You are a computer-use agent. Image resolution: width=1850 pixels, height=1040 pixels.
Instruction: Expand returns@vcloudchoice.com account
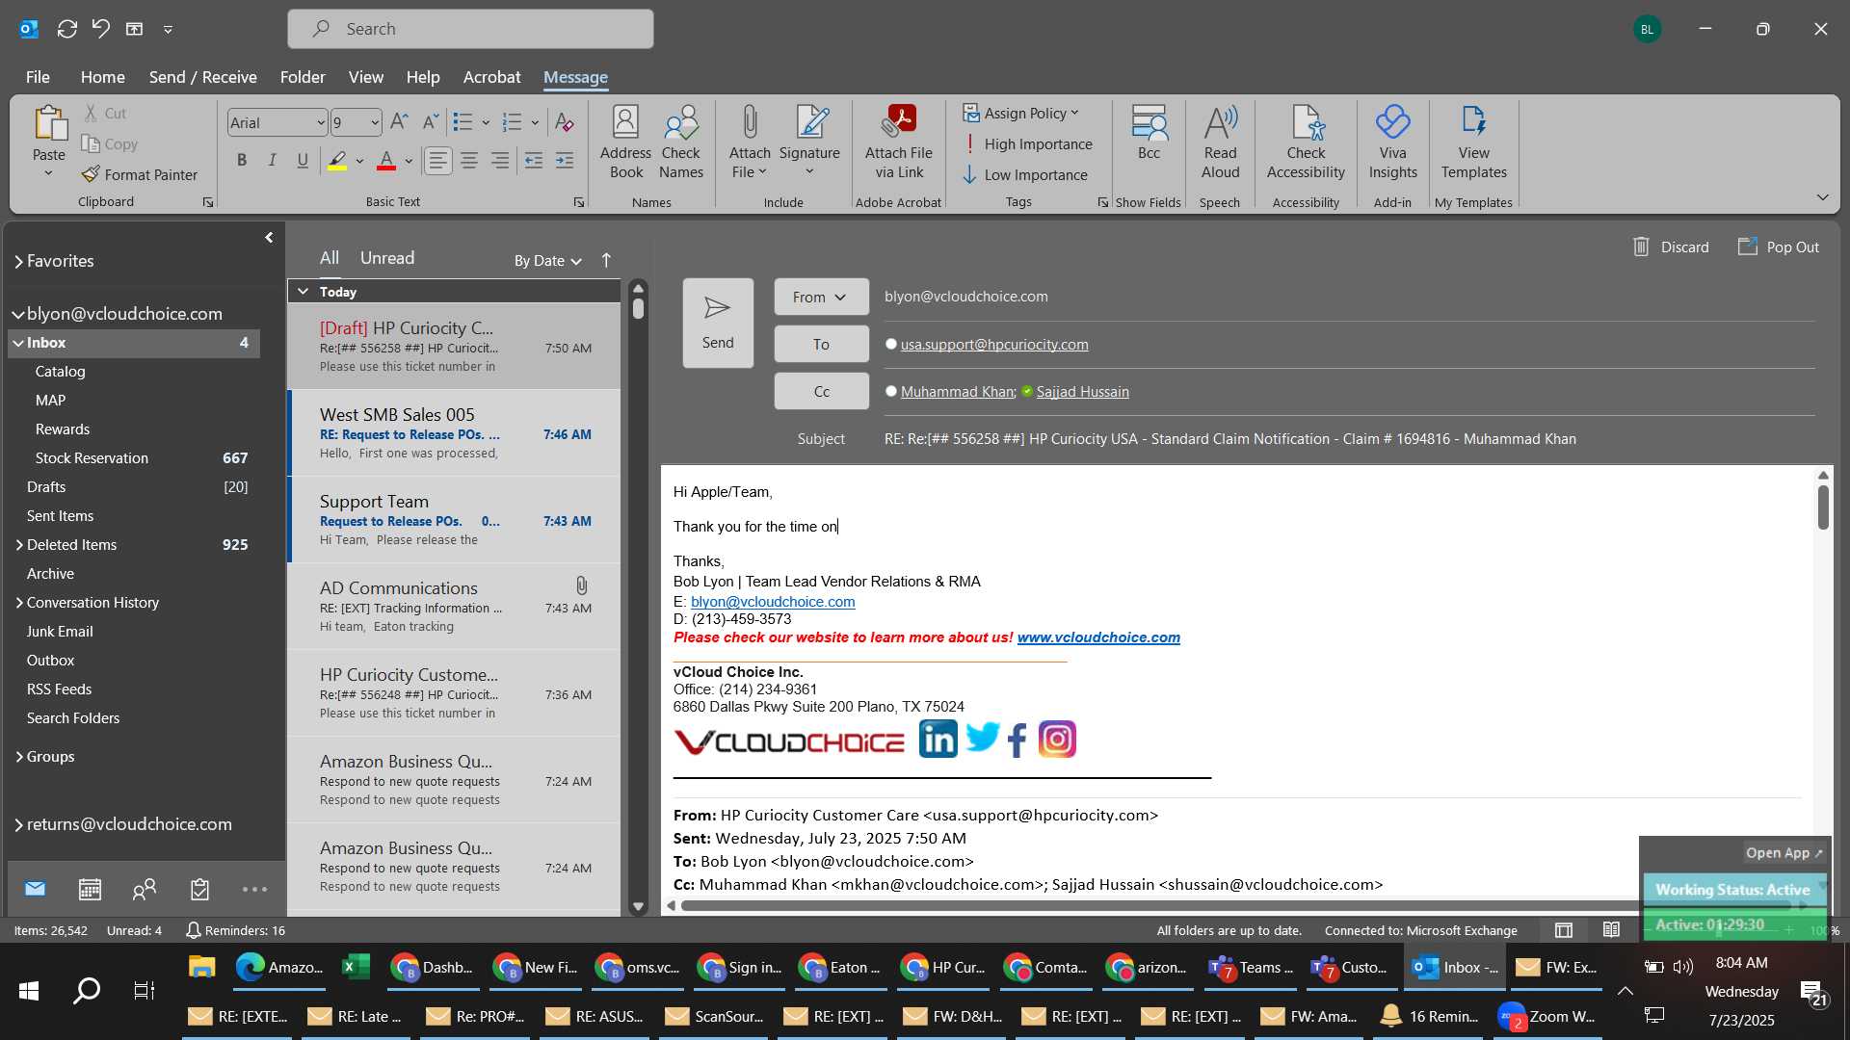point(18,824)
